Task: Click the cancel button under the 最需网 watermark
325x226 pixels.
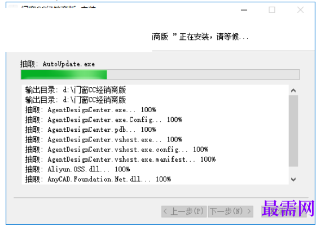Action: (284, 211)
